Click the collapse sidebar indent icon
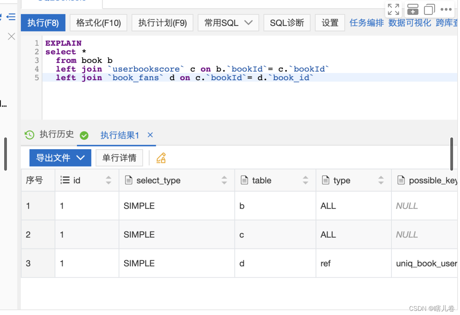The width and height of the screenshot is (460, 315). coord(11,16)
